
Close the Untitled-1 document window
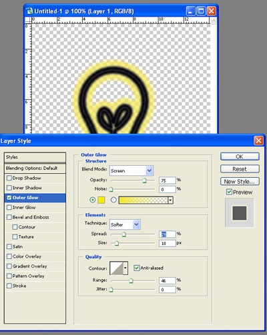point(211,11)
